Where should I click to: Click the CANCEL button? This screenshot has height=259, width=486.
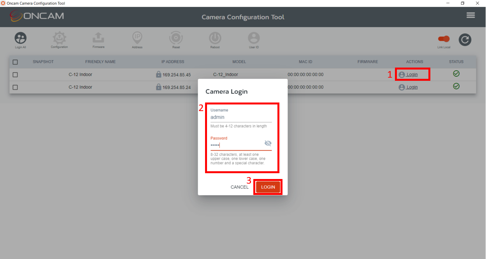[239, 187]
